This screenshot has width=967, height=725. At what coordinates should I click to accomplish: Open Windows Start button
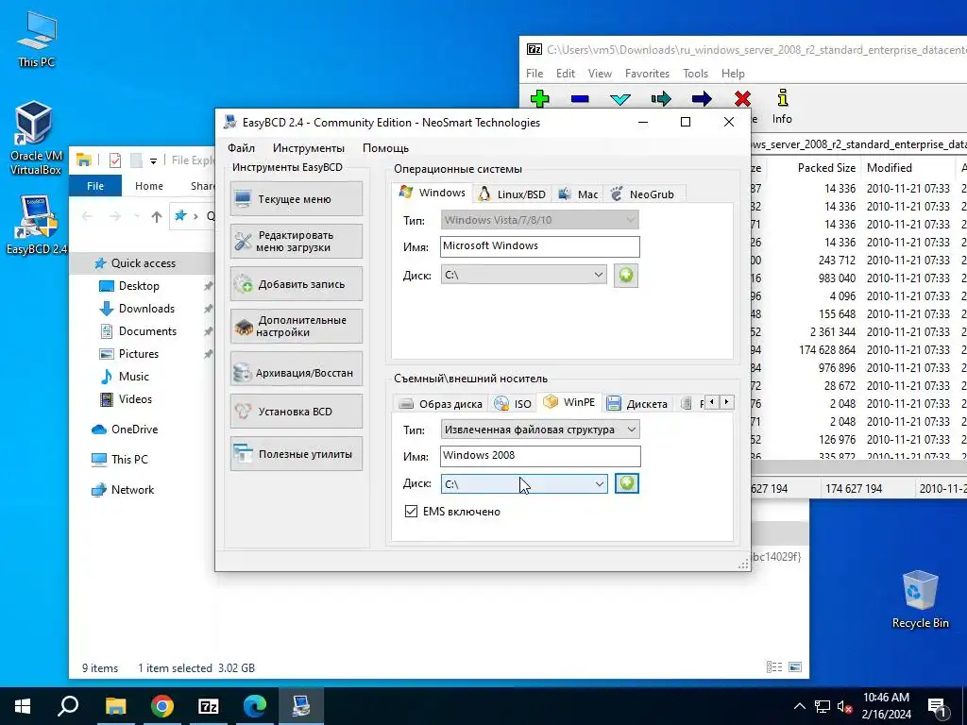(23, 706)
